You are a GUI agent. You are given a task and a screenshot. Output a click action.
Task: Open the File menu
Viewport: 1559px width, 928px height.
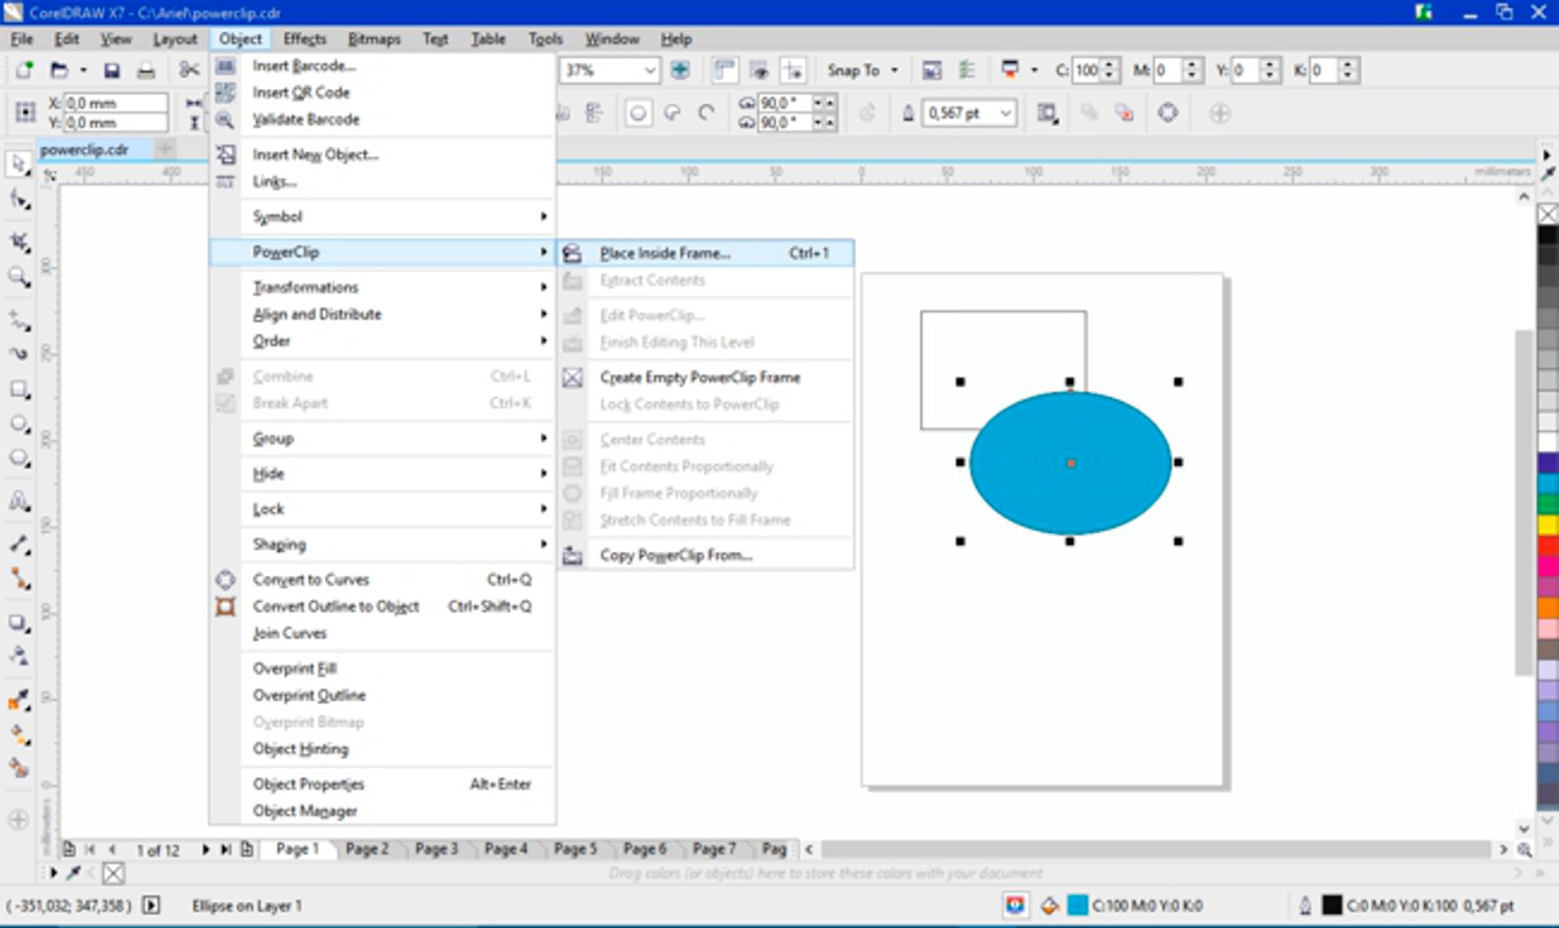pyautogui.click(x=22, y=39)
